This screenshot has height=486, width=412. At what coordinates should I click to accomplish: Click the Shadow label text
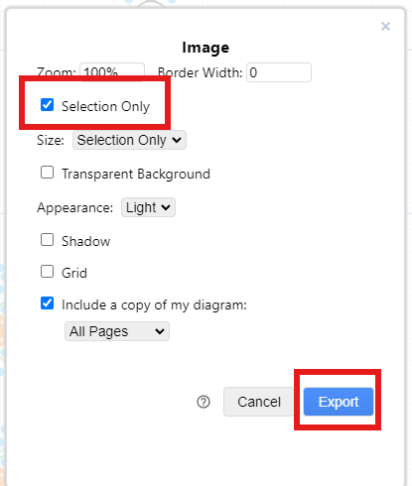[86, 241]
